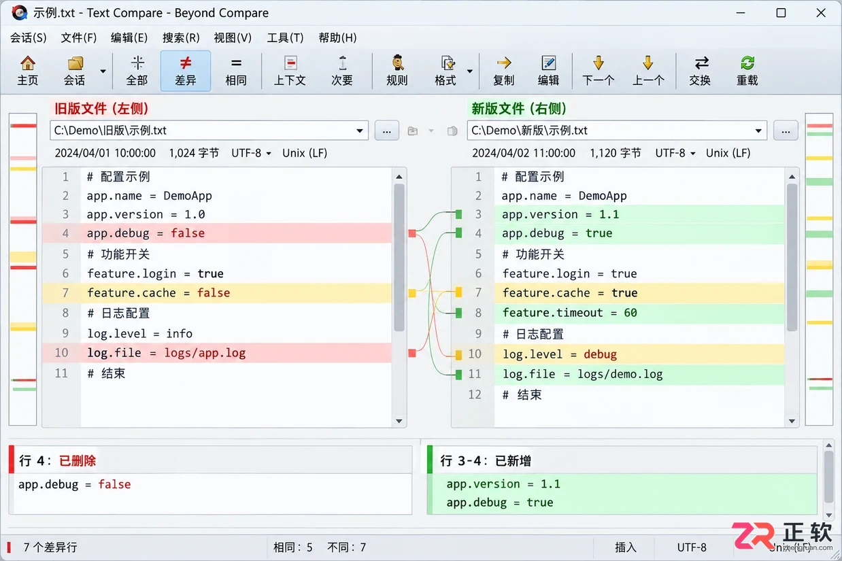
Task: Click green marker beside right line 4
Action: (x=458, y=233)
